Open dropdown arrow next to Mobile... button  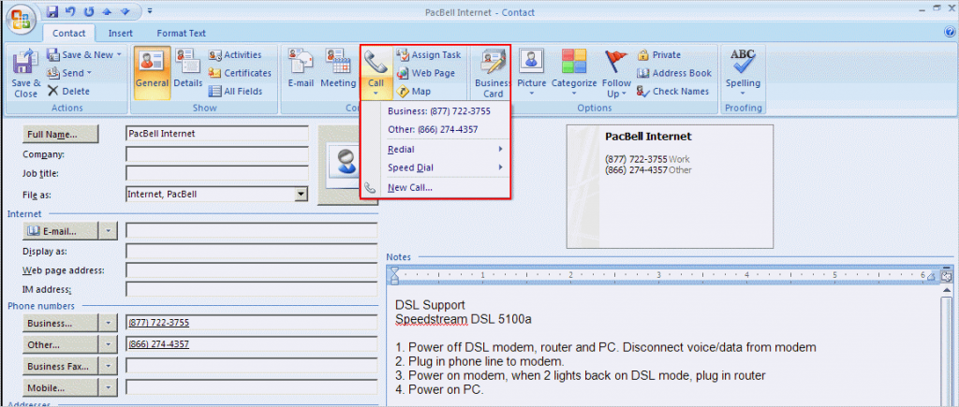(x=108, y=387)
